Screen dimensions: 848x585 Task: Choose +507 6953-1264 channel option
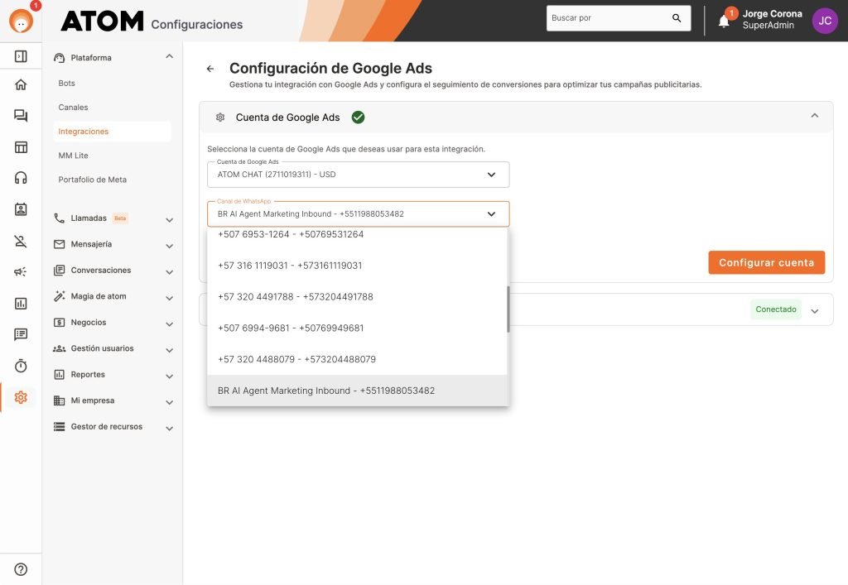(x=357, y=234)
